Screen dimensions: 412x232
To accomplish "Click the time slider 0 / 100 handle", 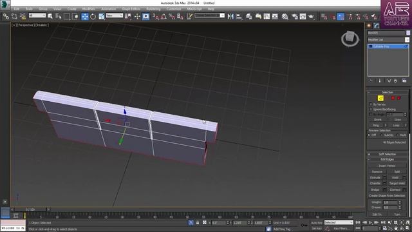I will [x=30, y=209].
